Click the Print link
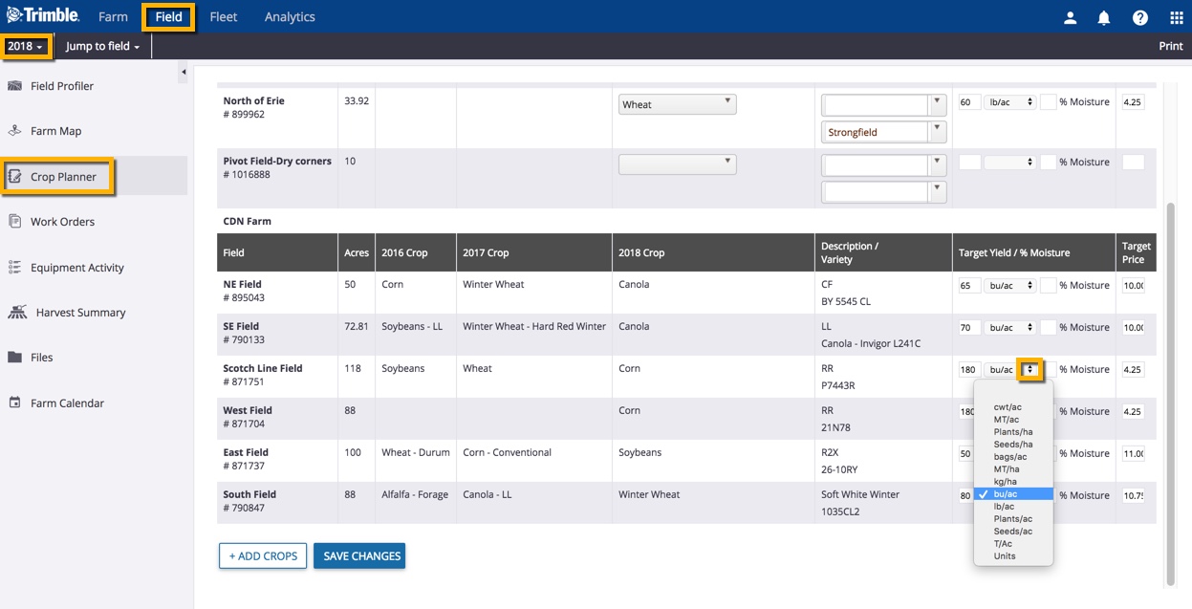The height and width of the screenshot is (609, 1192). point(1170,46)
